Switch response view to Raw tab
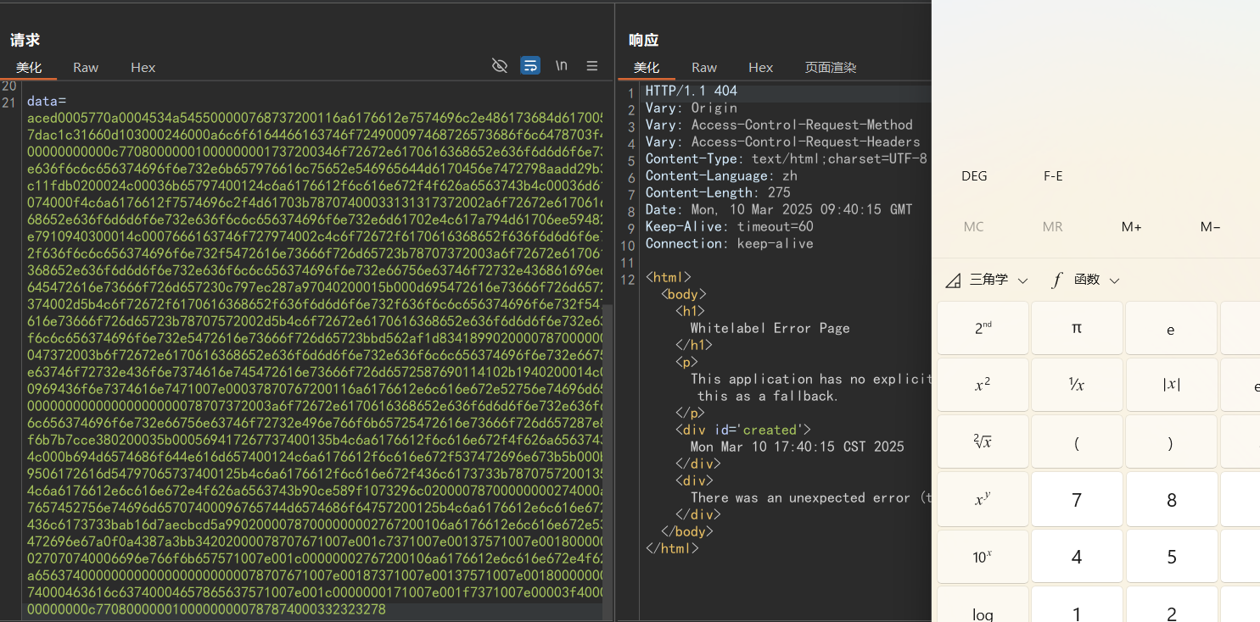The image size is (1260, 622). pyautogui.click(x=704, y=68)
